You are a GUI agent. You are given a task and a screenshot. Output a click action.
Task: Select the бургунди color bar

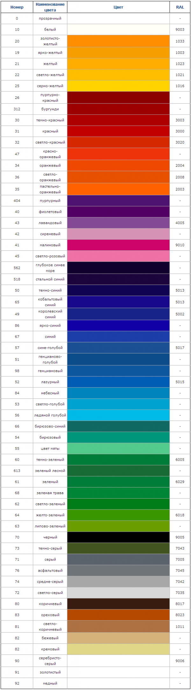click(x=118, y=109)
